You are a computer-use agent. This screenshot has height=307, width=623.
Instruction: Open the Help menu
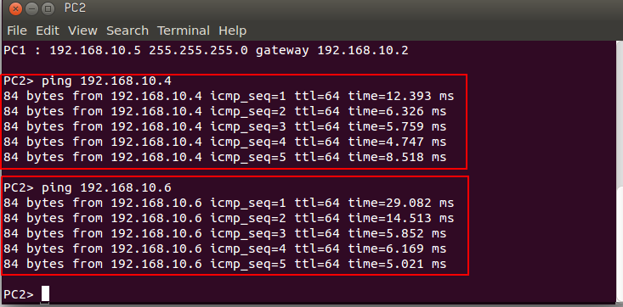point(232,31)
